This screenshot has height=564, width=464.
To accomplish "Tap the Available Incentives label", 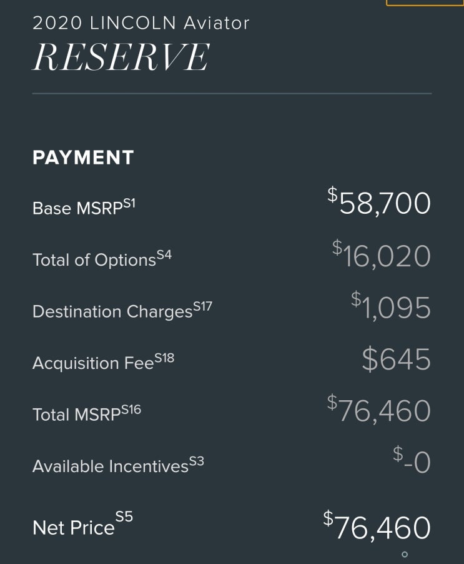I will click(111, 466).
